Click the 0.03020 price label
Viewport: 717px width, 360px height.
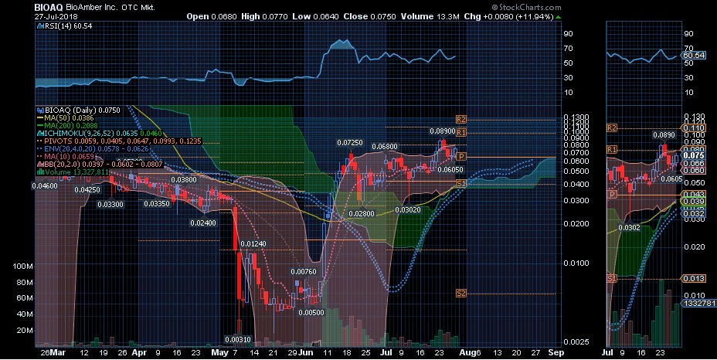408,209
